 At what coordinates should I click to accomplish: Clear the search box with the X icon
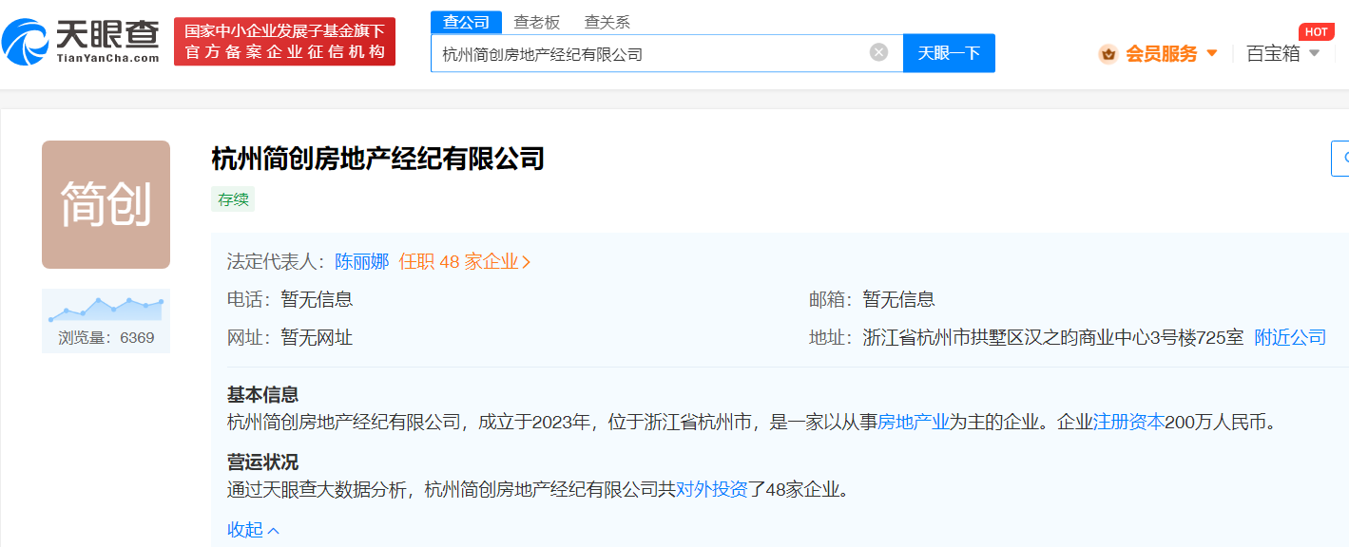(878, 52)
